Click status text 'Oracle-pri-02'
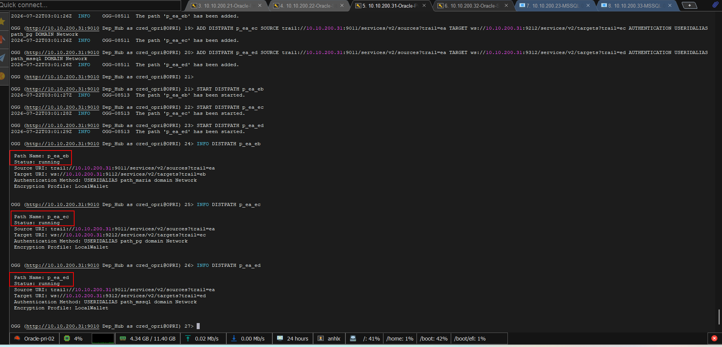Screen dimensions: 722x347 pyautogui.click(x=39, y=339)
